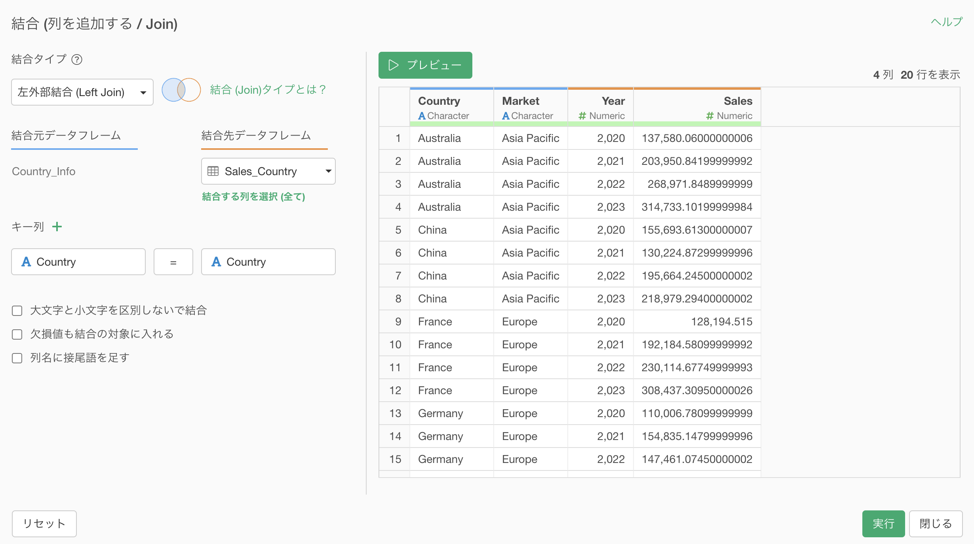Open the 結合 (Join)タイプとは？ link
974x544 pixels.
click(268, 90)
